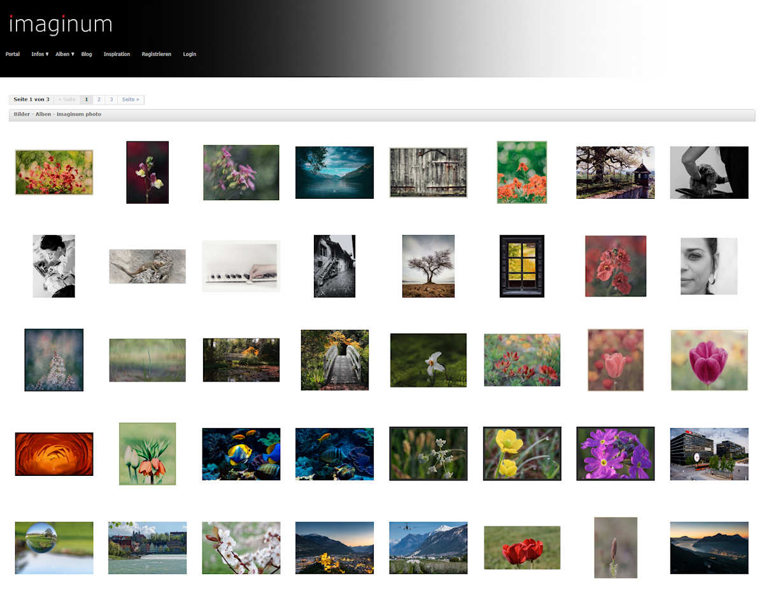This screenshot has height=595, width=764.
Task: Jump to page 3 of gallery
Action: click(111, 99)
